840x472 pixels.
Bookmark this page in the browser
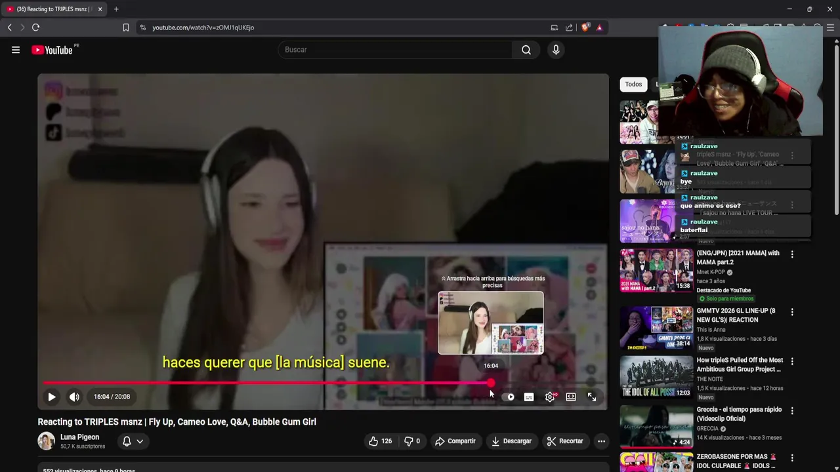[125, 28]
